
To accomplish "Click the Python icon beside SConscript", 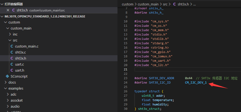I will (7, 76).
